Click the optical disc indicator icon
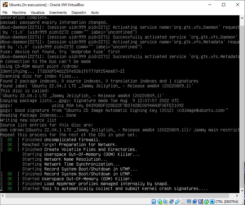Screen dimensions: 245x205 coord(160,202)
